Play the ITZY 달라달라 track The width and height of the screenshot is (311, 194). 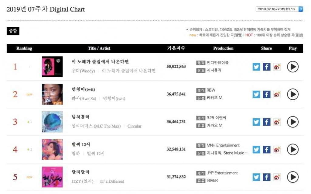coord(292,177)
